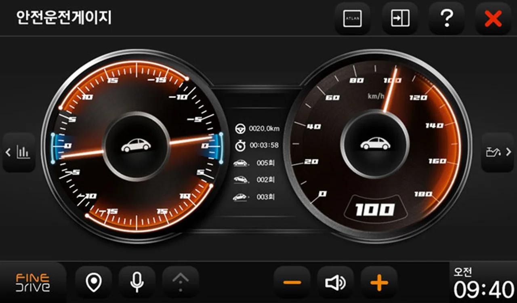Tap the car icon in left gauge center
The image size is (517, 303).
point(136,145)
